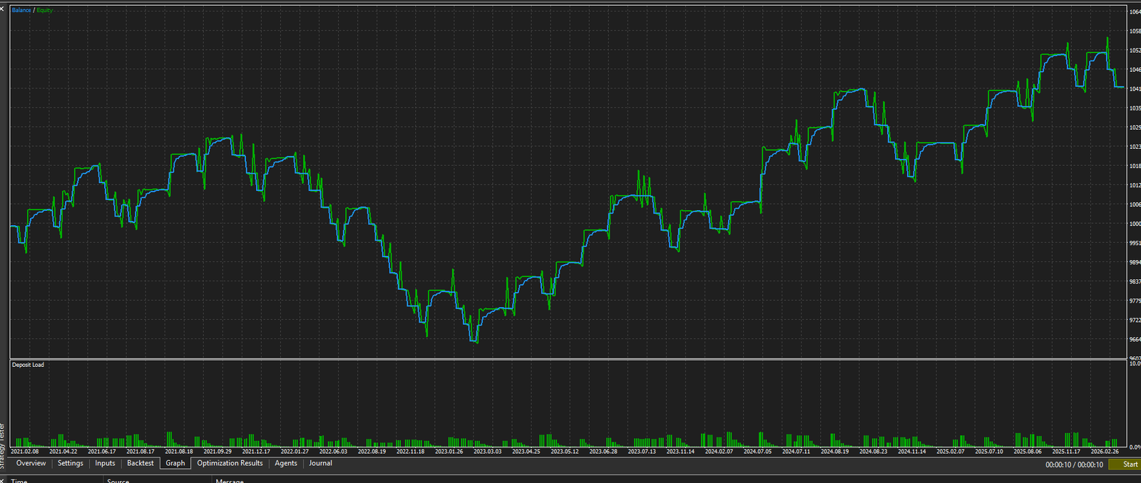Start the strategy test

pos(1125,464)
